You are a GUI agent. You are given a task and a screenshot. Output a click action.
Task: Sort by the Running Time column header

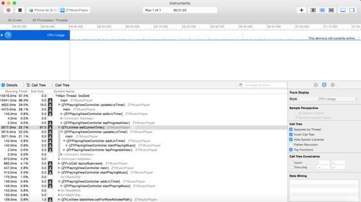(16, 91)
